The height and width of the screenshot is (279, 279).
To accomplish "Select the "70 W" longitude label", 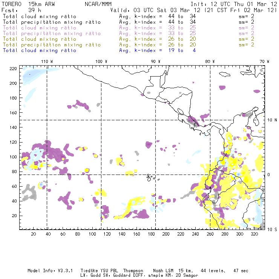I will click(265, 61).
